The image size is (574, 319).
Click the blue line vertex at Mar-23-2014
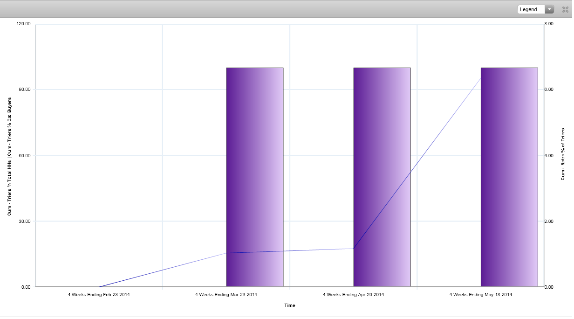point(226,253)
